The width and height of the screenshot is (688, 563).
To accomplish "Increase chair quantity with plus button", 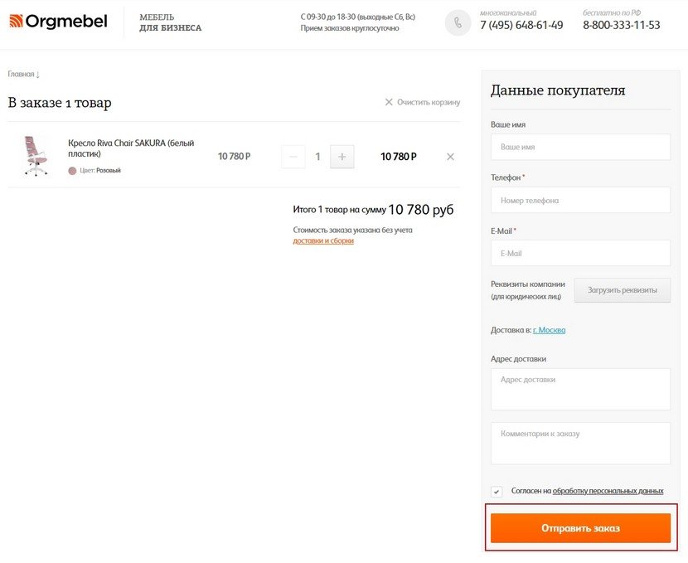I will tap(342, 157).
